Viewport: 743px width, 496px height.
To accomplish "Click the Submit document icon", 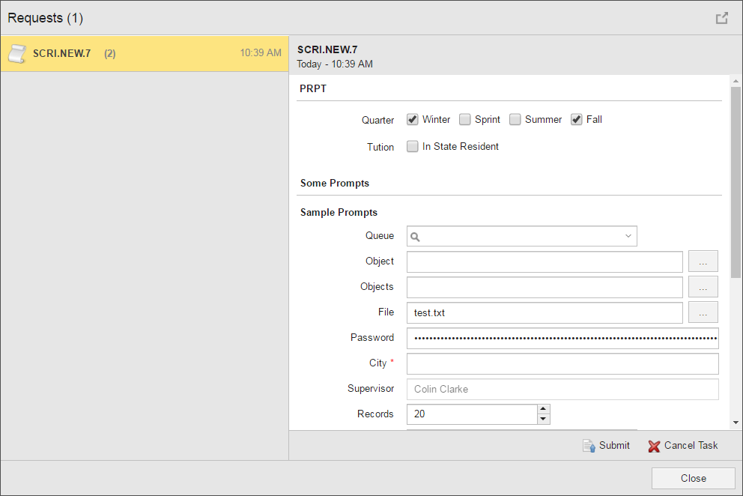I will point(589,446).
